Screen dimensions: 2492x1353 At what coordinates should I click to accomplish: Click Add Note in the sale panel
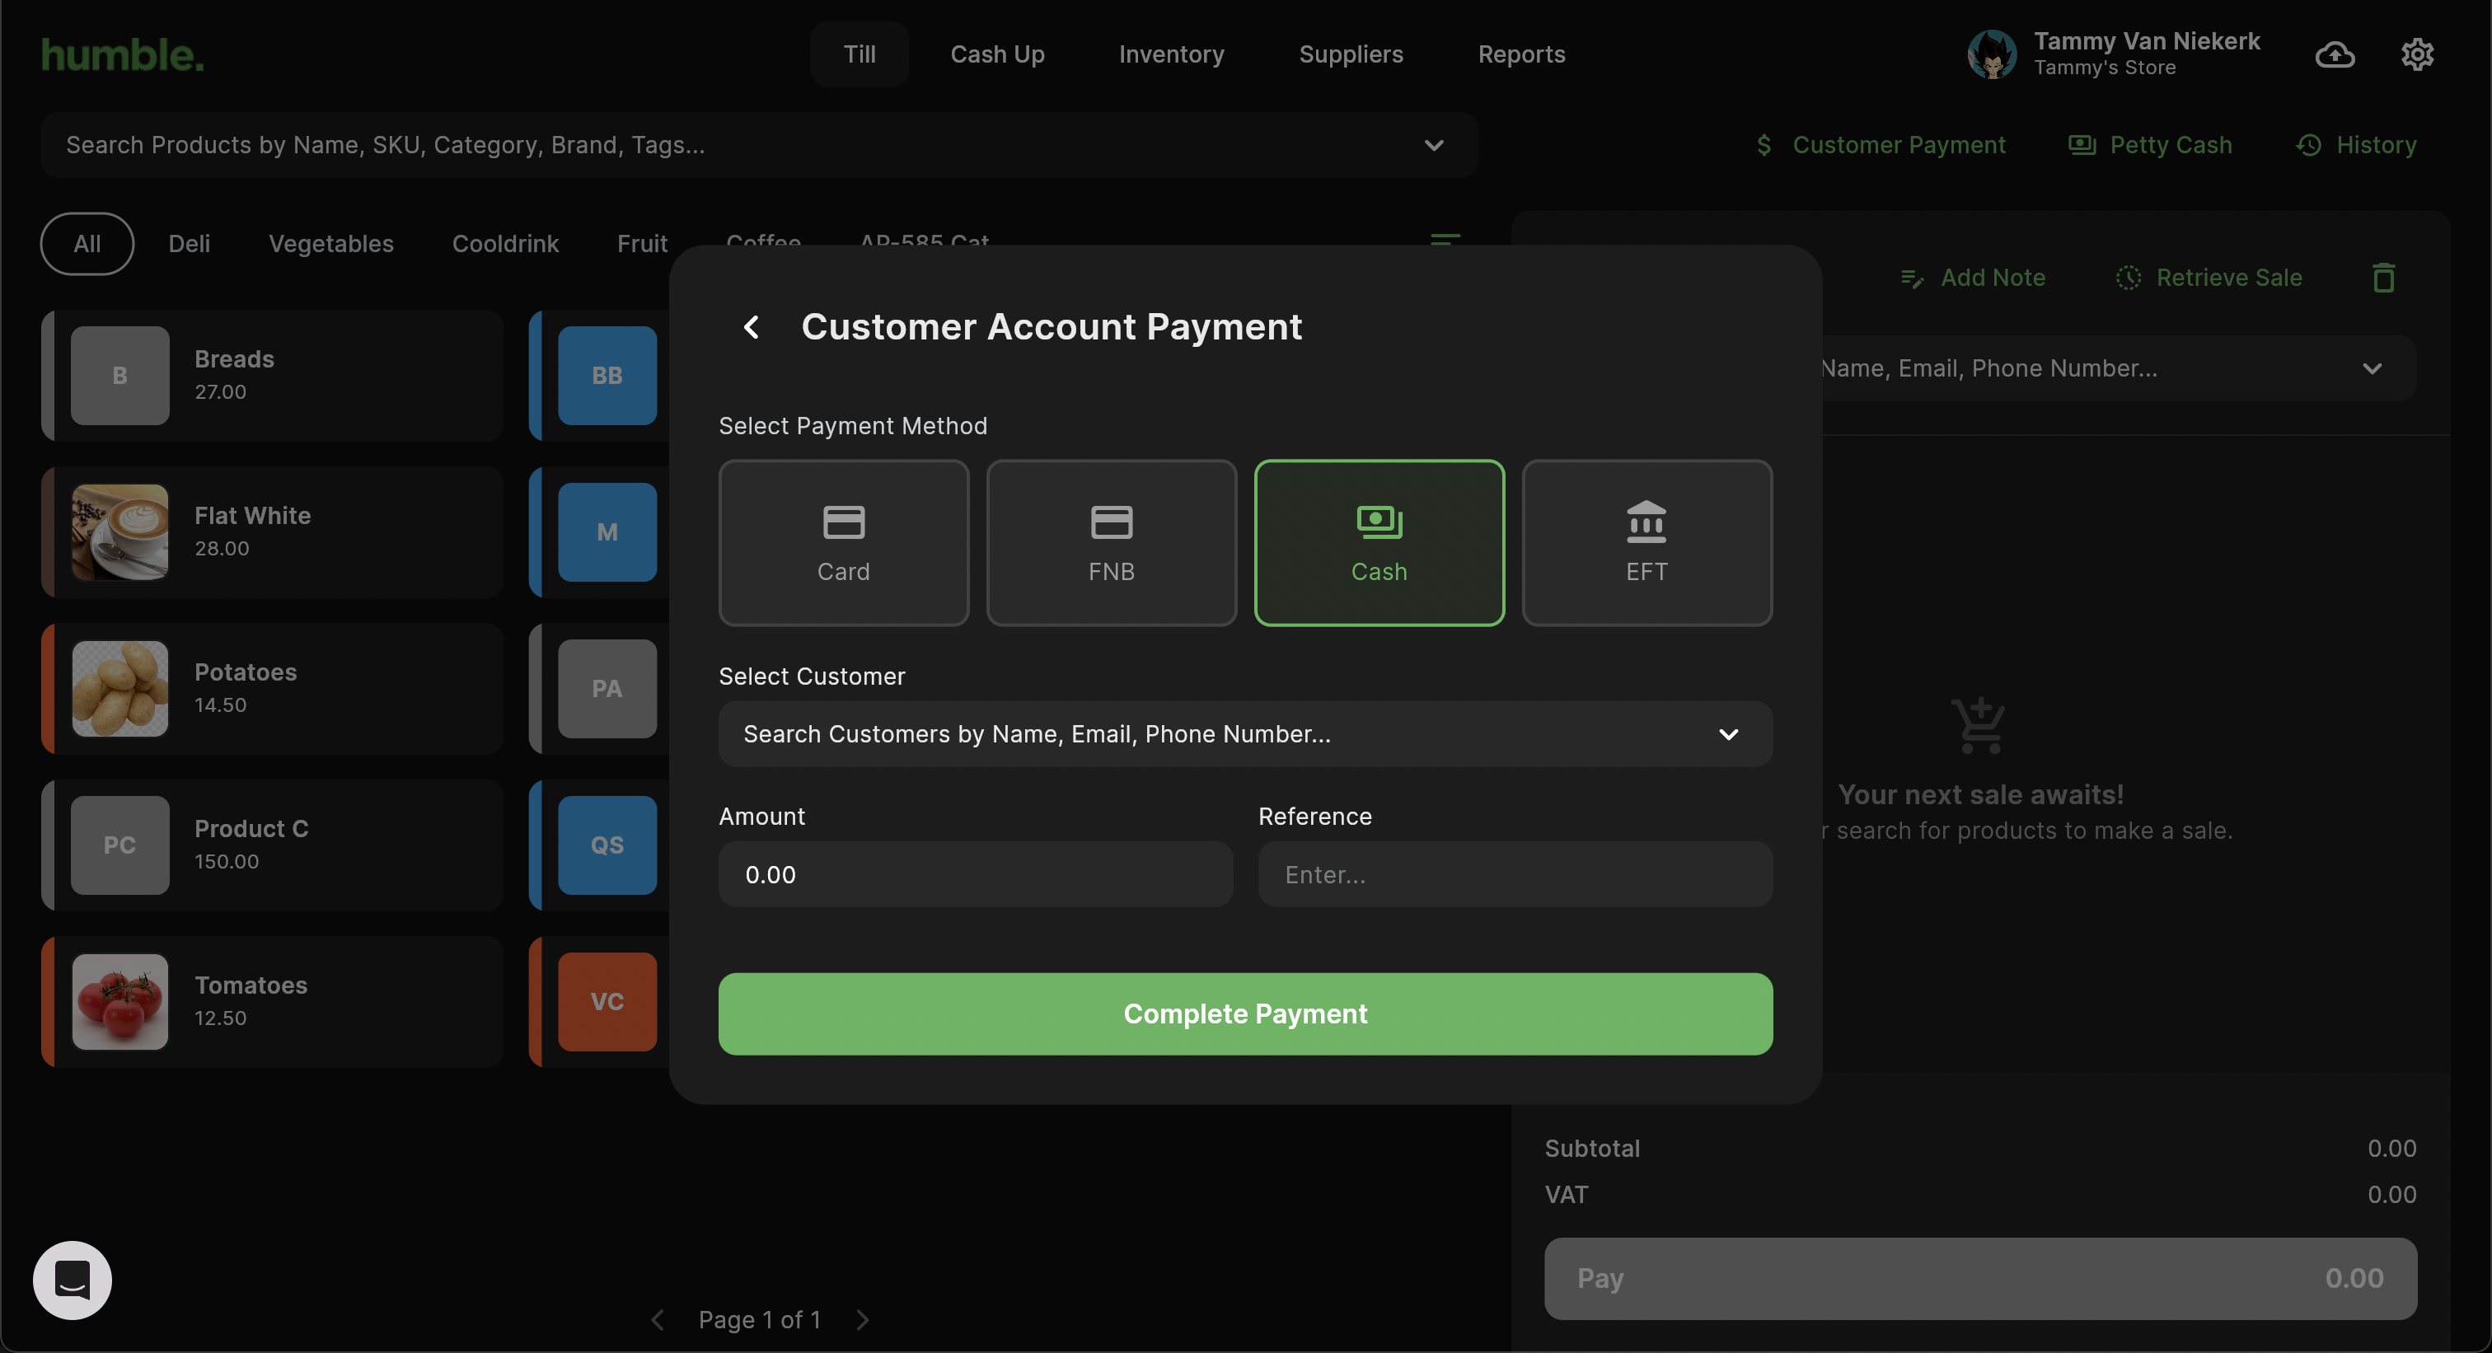(x=1973, y=278)
